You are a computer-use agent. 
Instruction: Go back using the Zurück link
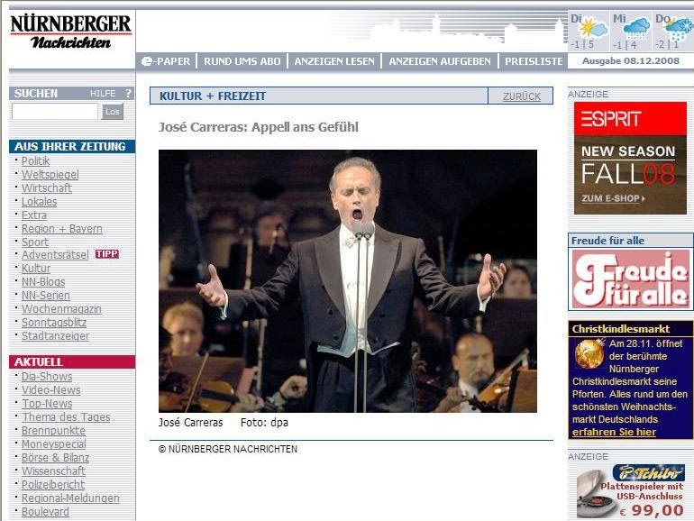pos(521,96)
